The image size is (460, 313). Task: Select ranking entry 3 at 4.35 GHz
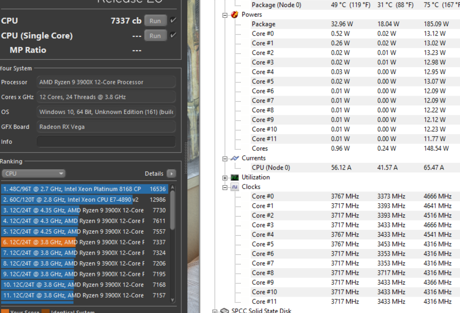[x=84, y=210]
